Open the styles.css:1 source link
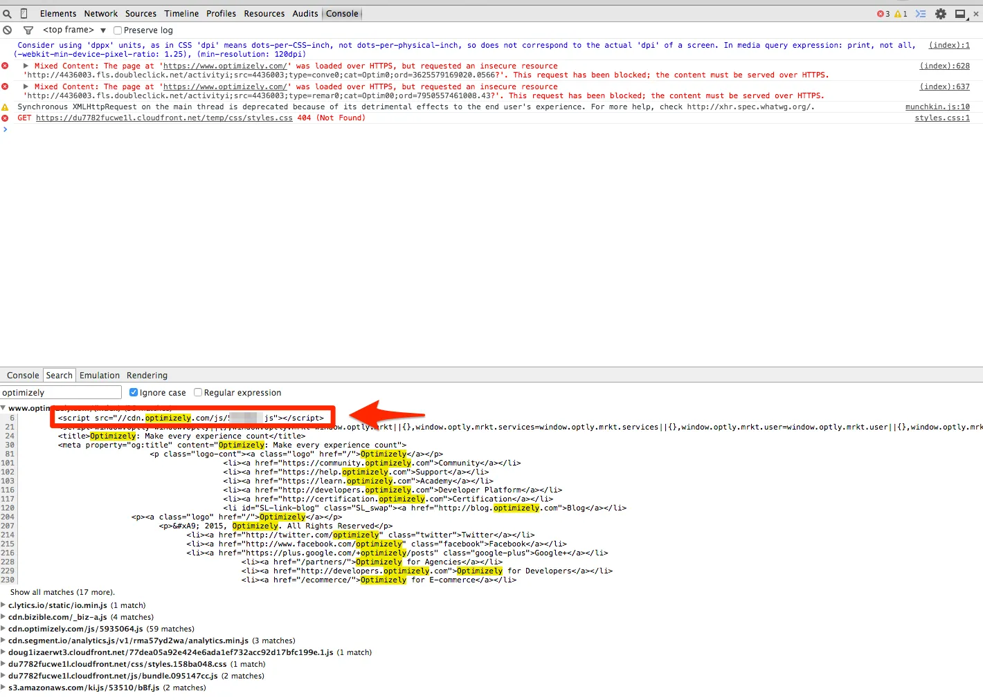The height and width of the screenshot is (700, 983). [942, 118]
